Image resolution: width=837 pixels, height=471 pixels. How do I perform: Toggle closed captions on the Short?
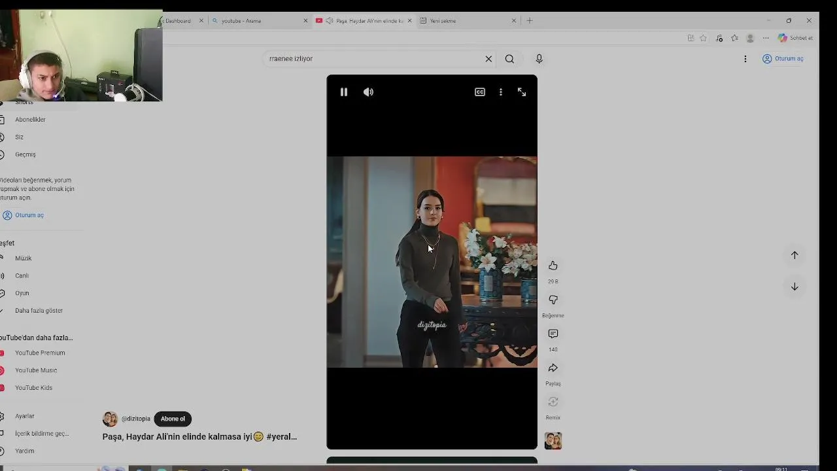click(480, 92)
